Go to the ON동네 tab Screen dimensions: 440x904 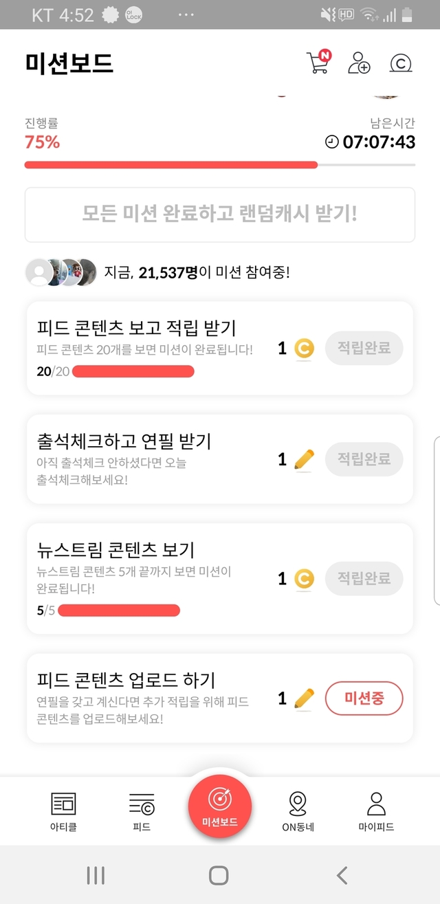pyautogui.click(x=298, y=811)
